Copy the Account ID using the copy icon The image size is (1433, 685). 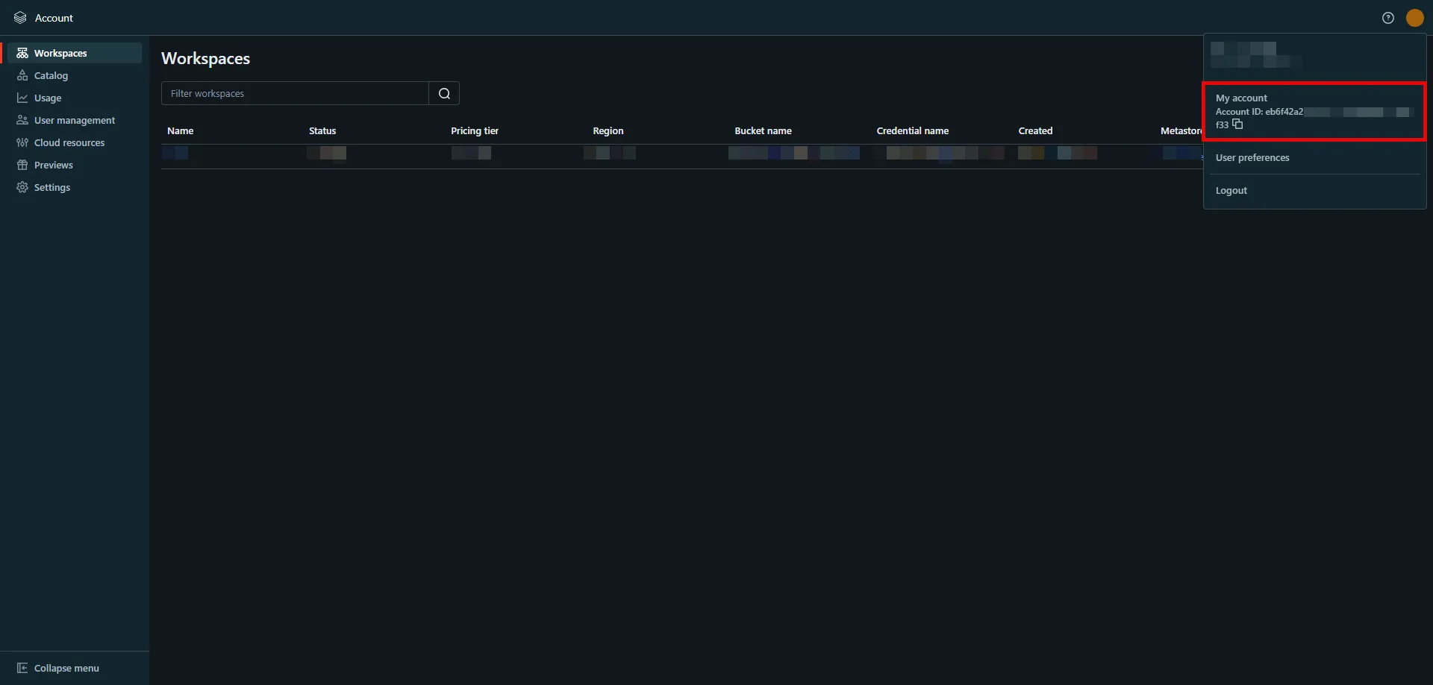[1238, 124]
